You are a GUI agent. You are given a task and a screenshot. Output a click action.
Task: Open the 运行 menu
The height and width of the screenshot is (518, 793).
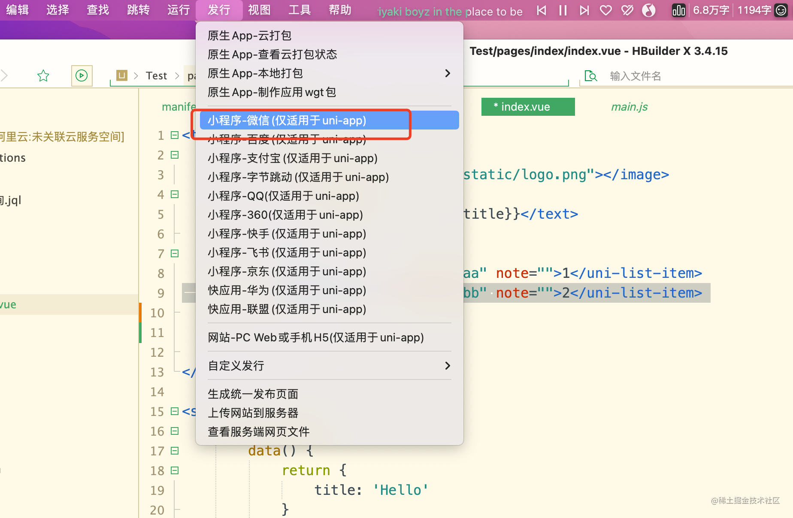click(x=179, y=10)
